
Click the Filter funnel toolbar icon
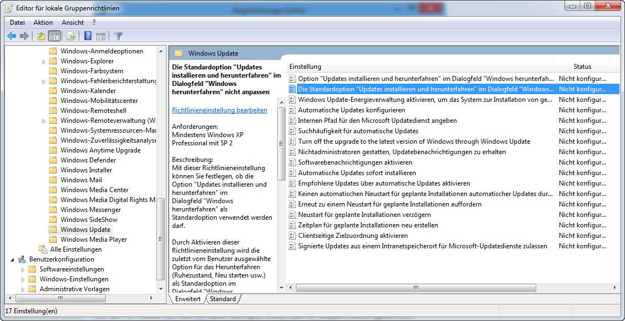click(x=117, y=36)
